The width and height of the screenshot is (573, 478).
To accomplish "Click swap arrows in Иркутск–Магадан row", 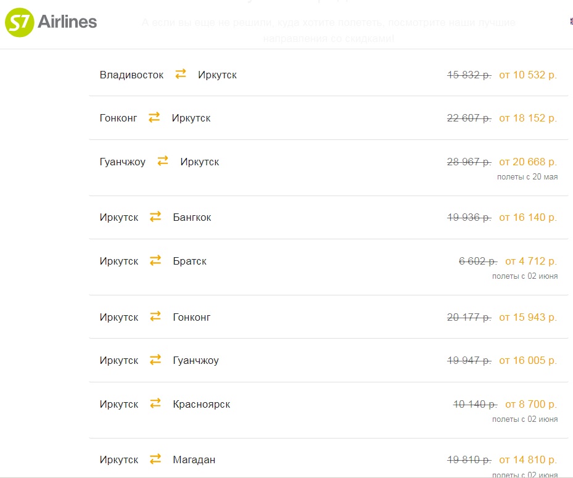I will (155, 459).
